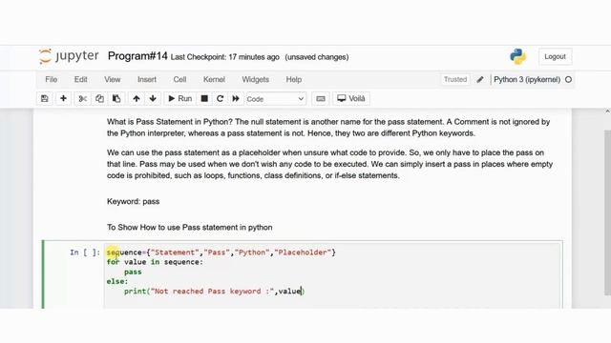Click the Python 3 (ipykernel) kernel name
The height and width of the screenshot is (343, 611).
click(527, 79)
